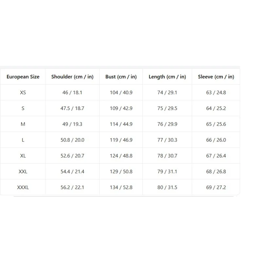Click the 66 / 26.0 sleeve cell
The height and width of the screenshot is (262, 262).
[216, 140]
